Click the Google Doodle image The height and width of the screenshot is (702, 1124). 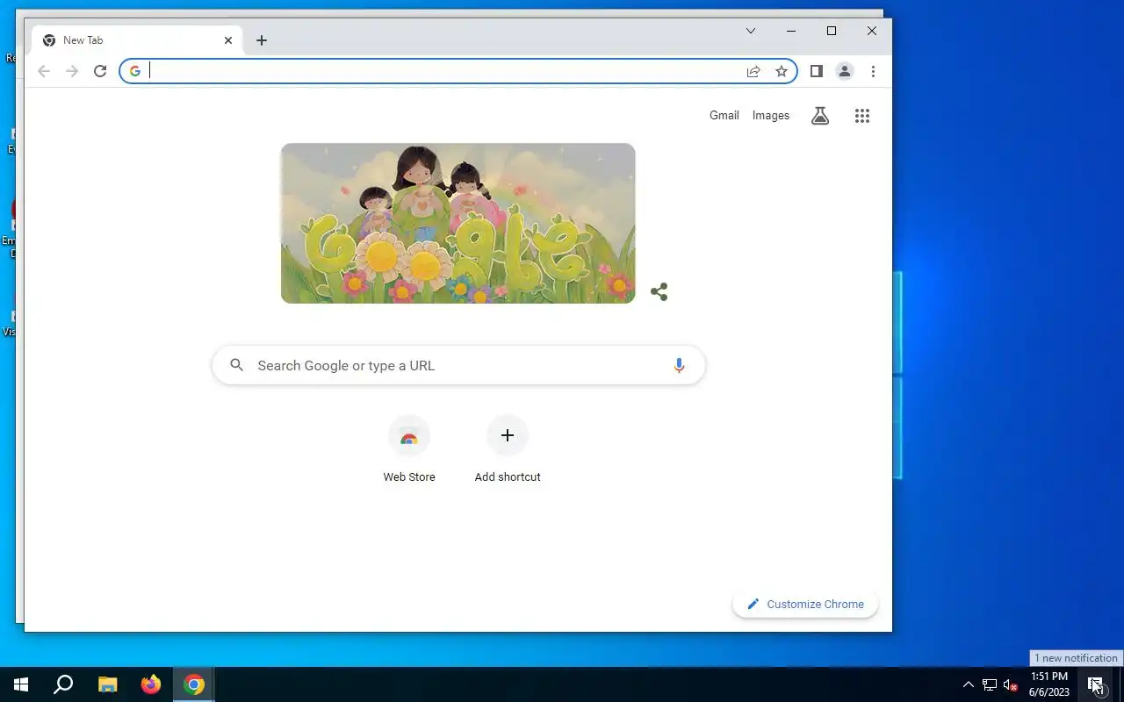[x=458, y=223]
